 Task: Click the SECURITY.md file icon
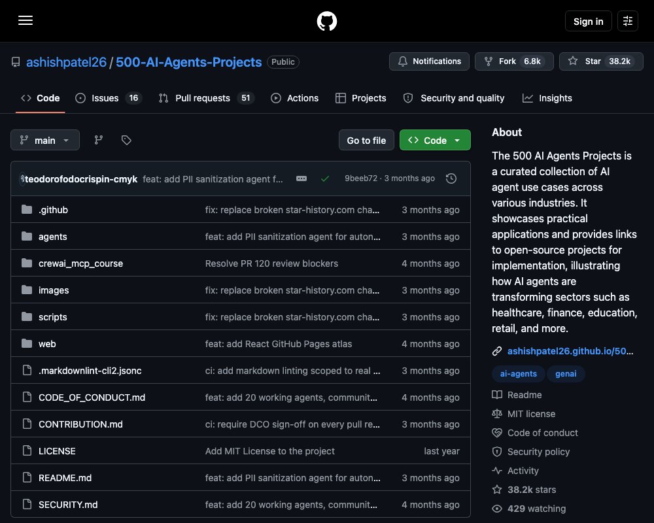[x=27, y=504]
